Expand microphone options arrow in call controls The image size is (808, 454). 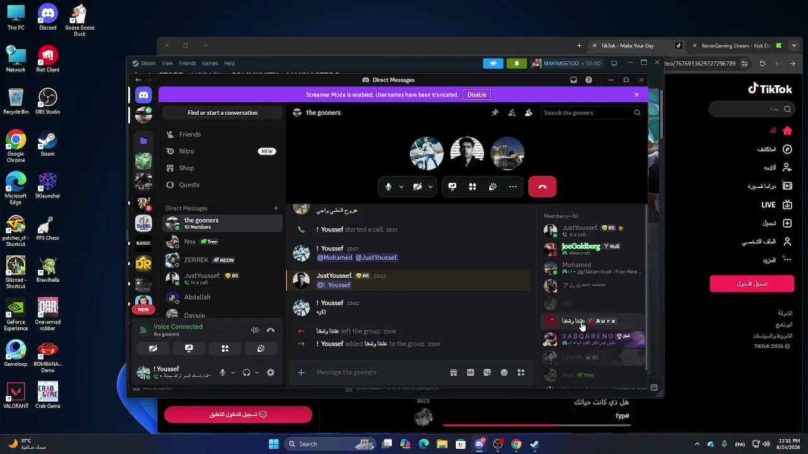tap(401, 187)
